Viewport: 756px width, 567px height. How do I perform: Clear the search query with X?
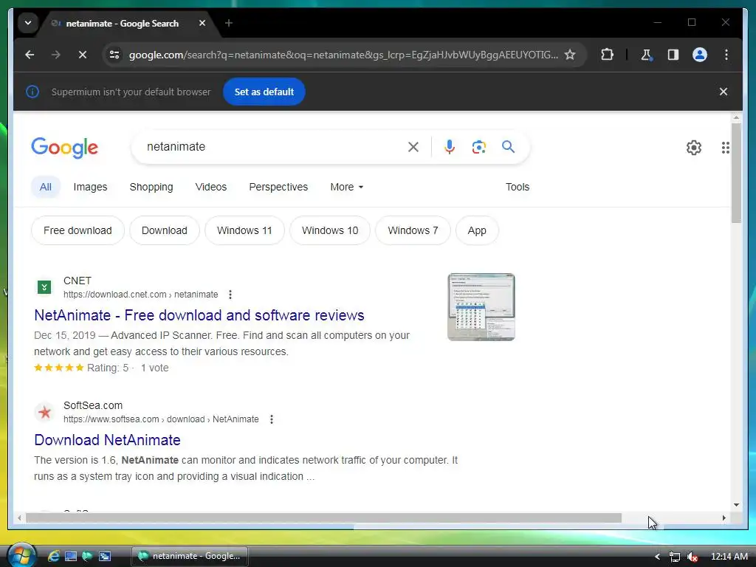click(413, 147)
